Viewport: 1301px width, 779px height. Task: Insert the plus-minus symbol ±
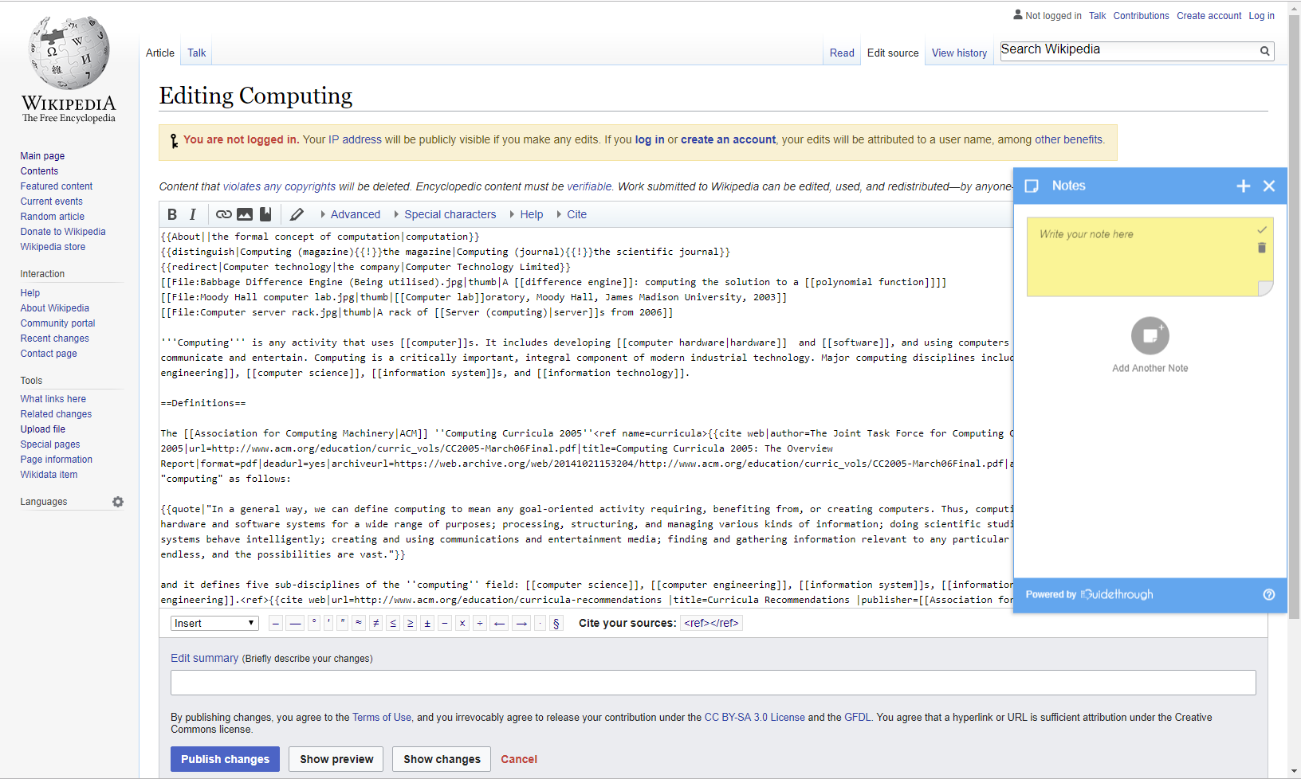coord(427,623)
